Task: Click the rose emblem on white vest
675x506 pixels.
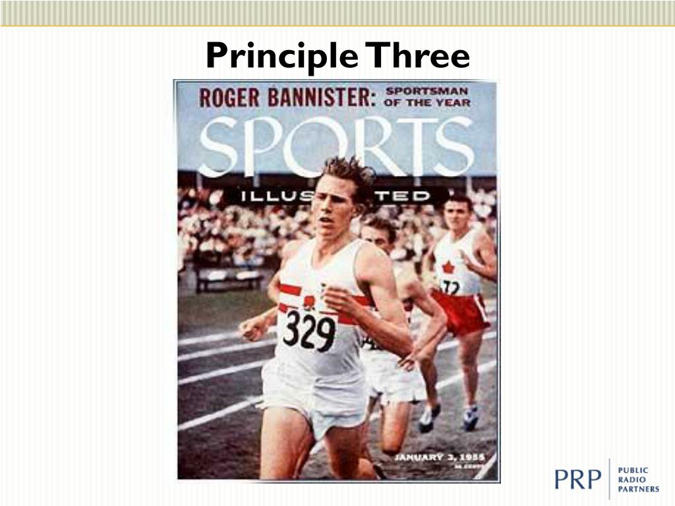Action: [308, 302]
